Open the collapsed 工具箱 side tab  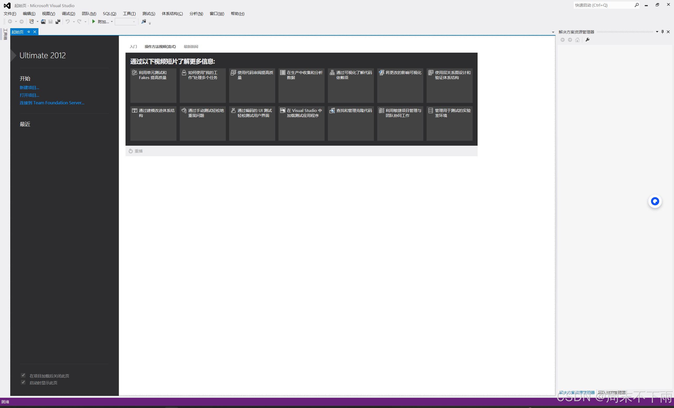(5, 34)
